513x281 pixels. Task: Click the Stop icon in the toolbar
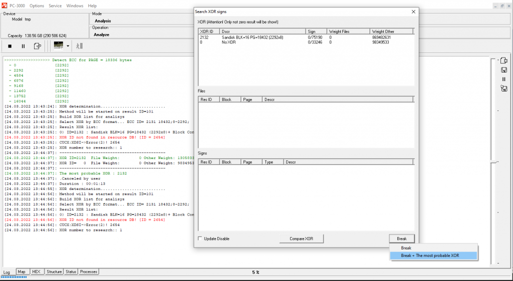point(10,46)
